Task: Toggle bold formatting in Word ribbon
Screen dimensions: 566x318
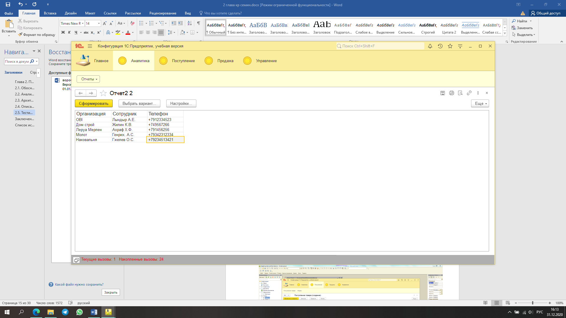Action: click(x=63, y=32)
